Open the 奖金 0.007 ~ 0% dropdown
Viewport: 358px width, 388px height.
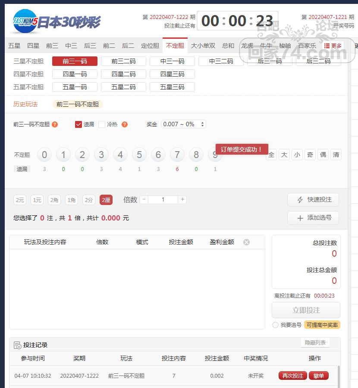pyautogui.click(x=183, y=124)
